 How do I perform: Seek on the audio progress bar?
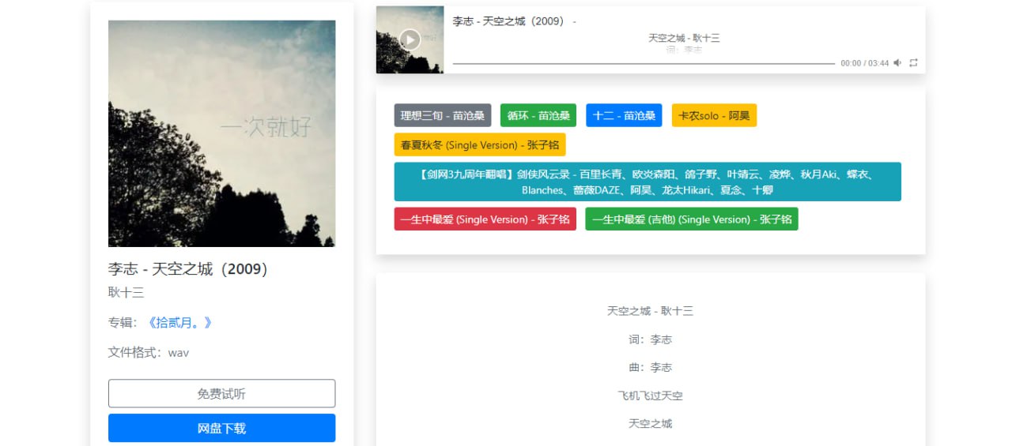(x=643, y=63)
